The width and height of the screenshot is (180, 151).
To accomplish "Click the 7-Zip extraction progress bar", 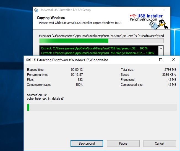I will point(102,107).
